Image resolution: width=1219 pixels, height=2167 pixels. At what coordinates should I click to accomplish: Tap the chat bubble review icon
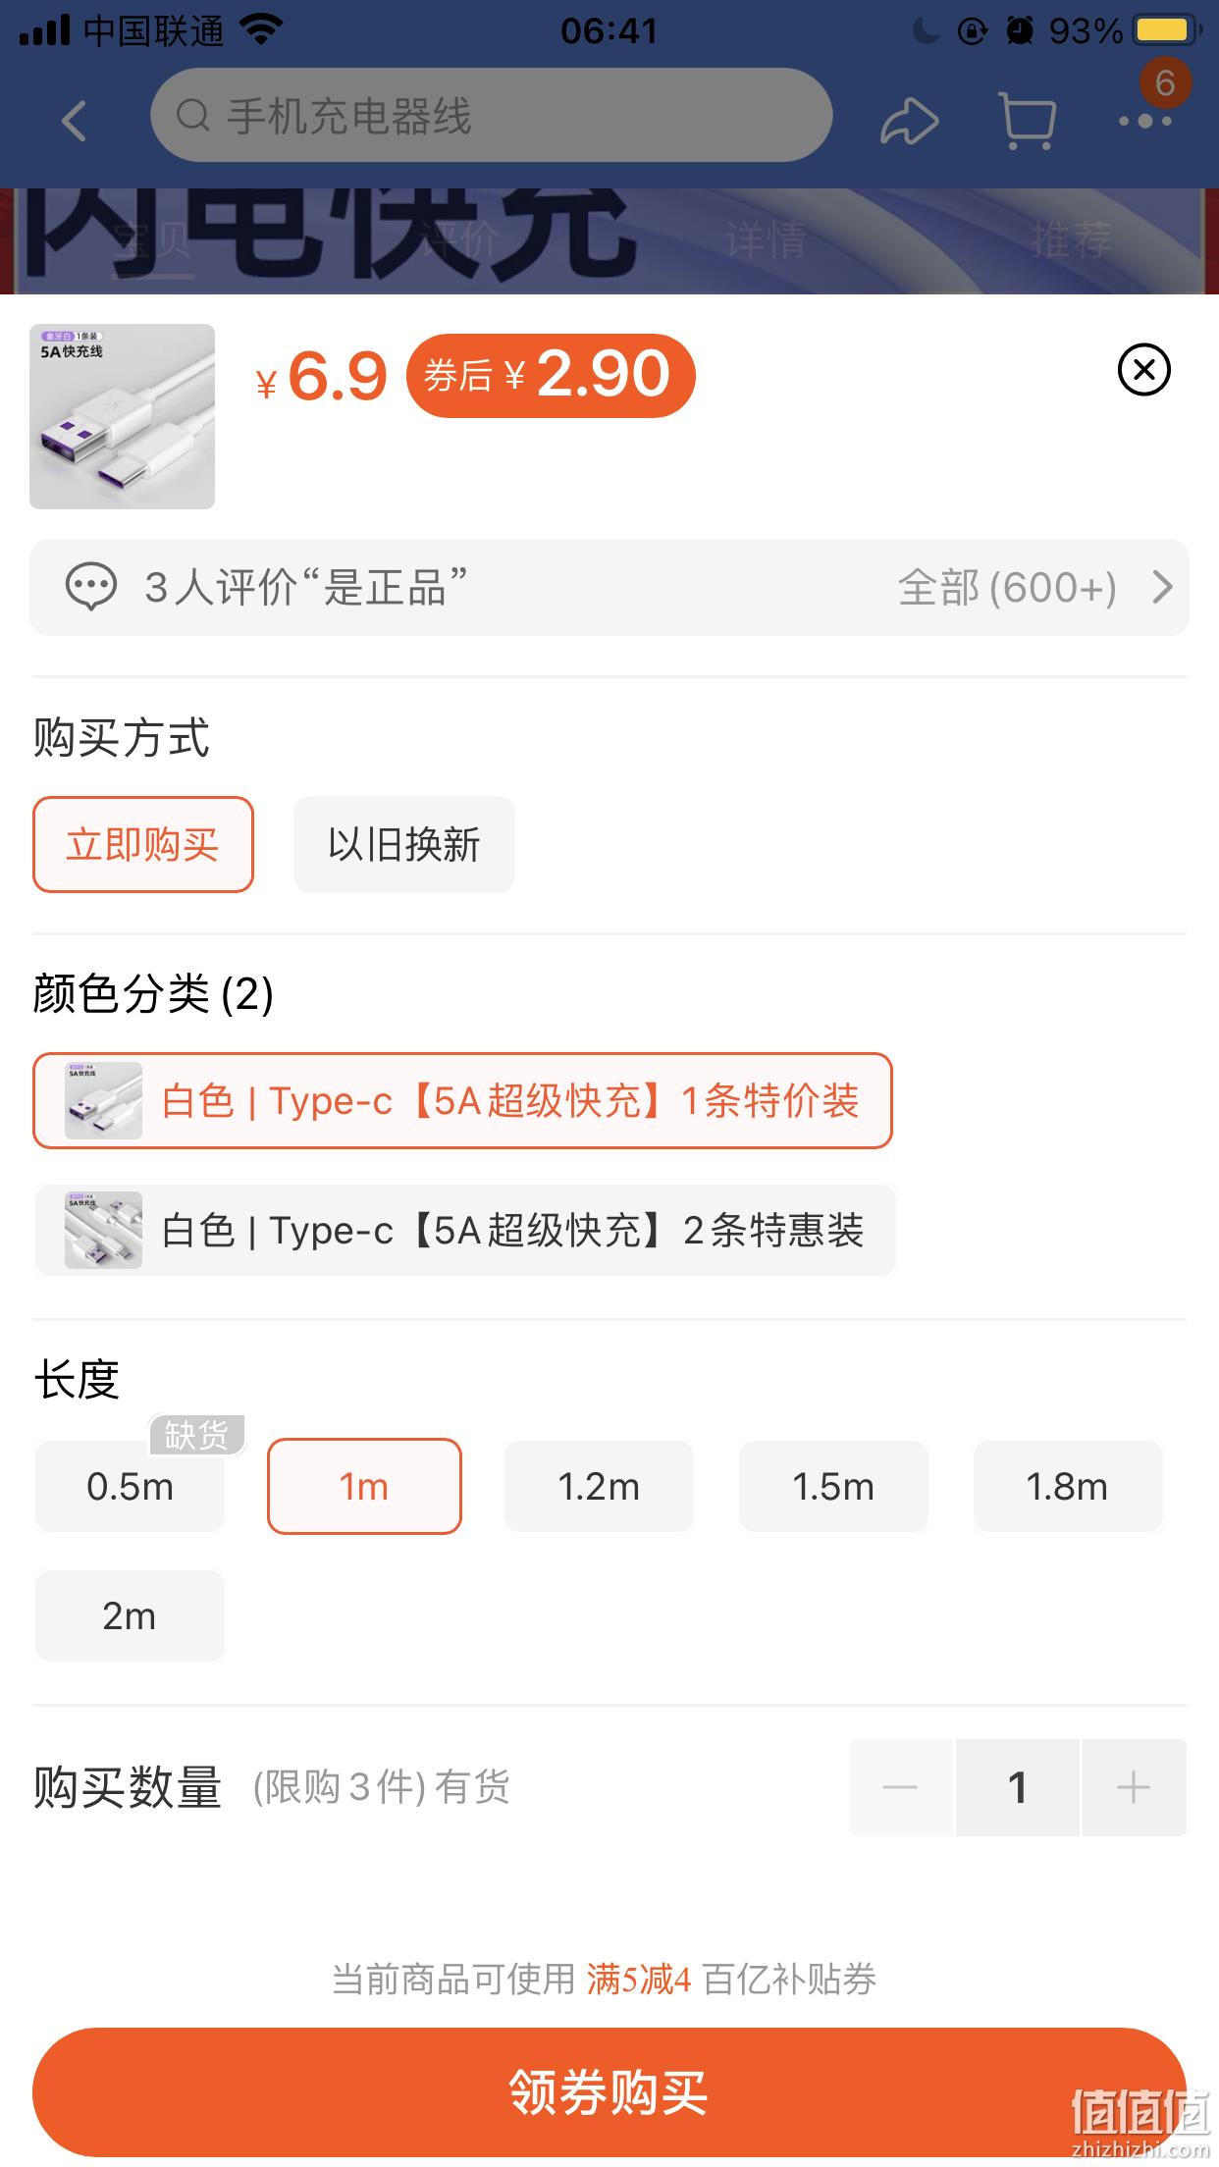click(x=91, y=587)
